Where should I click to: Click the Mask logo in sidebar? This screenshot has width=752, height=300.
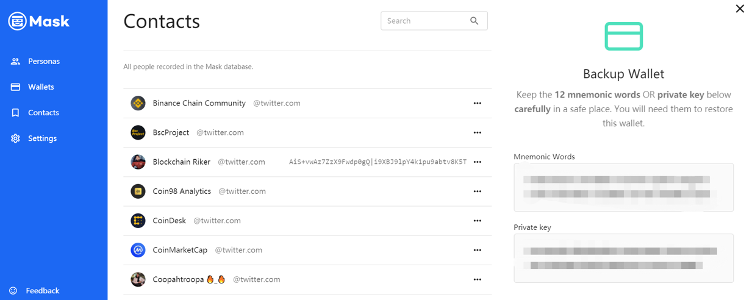tap(39, 21)
